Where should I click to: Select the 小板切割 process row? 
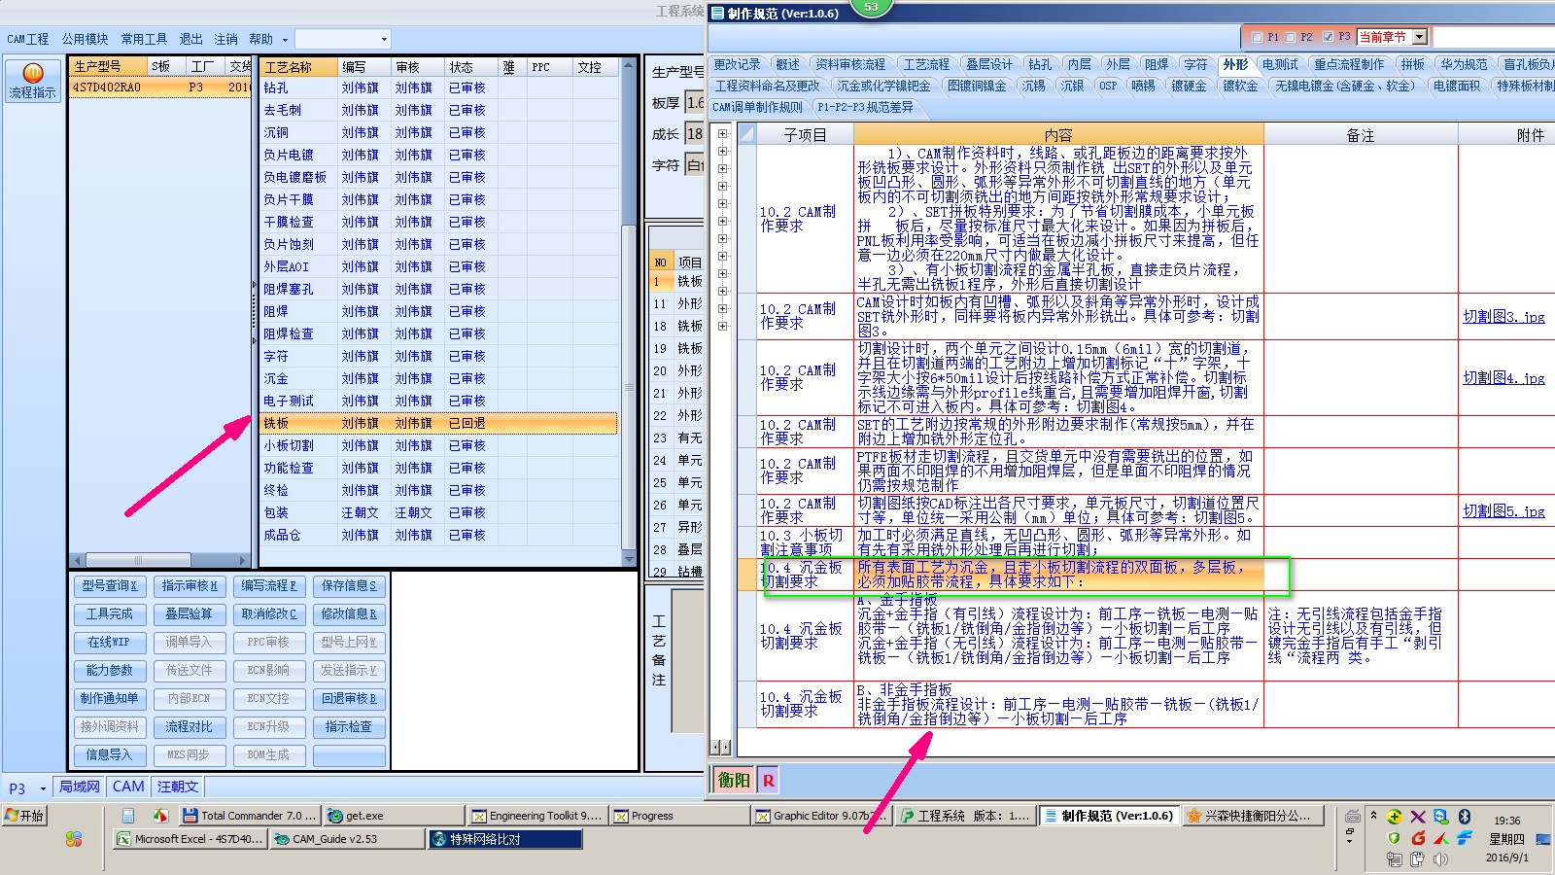click(x=439, y=446)
